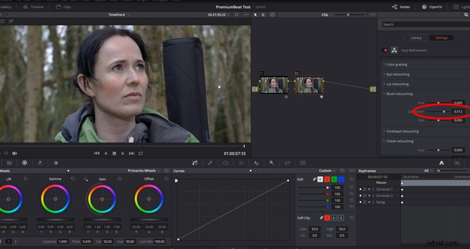Toggle the Face Refinement red enable switch

[x=385, y=50]
